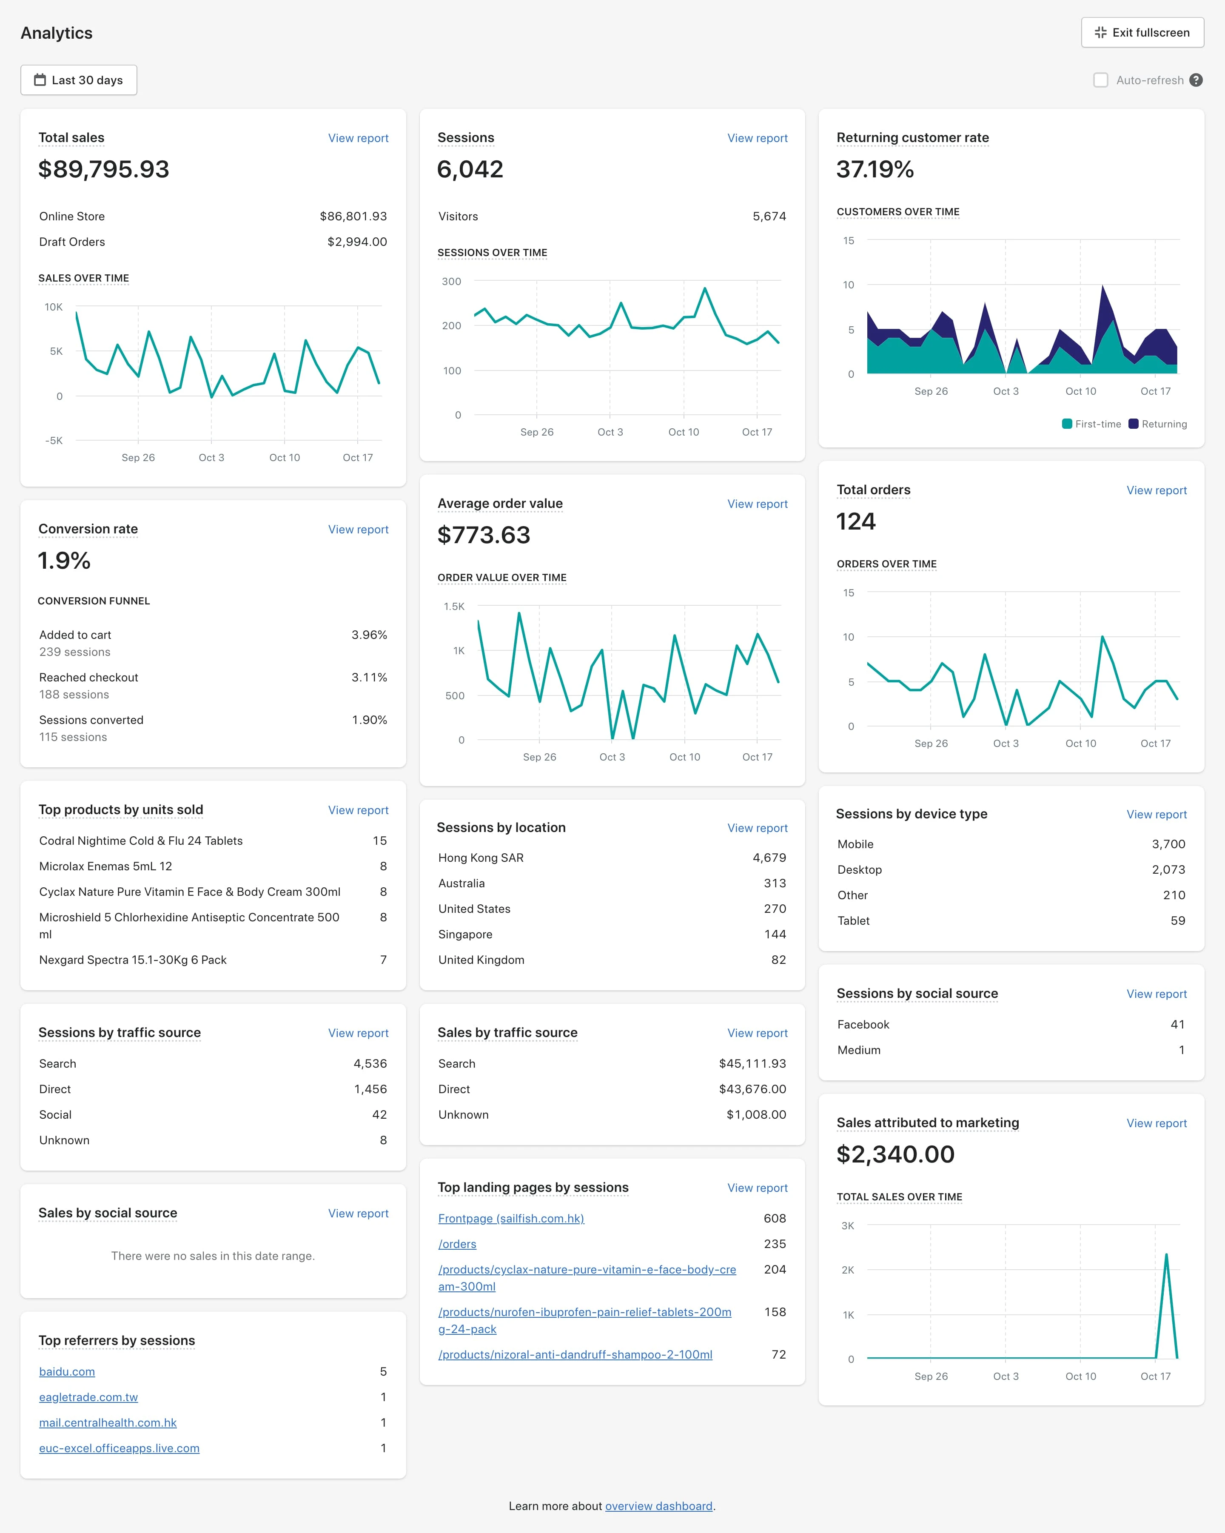1225x1533 pixels.
Task: Enable the Auto-refresh checkbox
Action: pyautogui.click(x=1100, y=80)
